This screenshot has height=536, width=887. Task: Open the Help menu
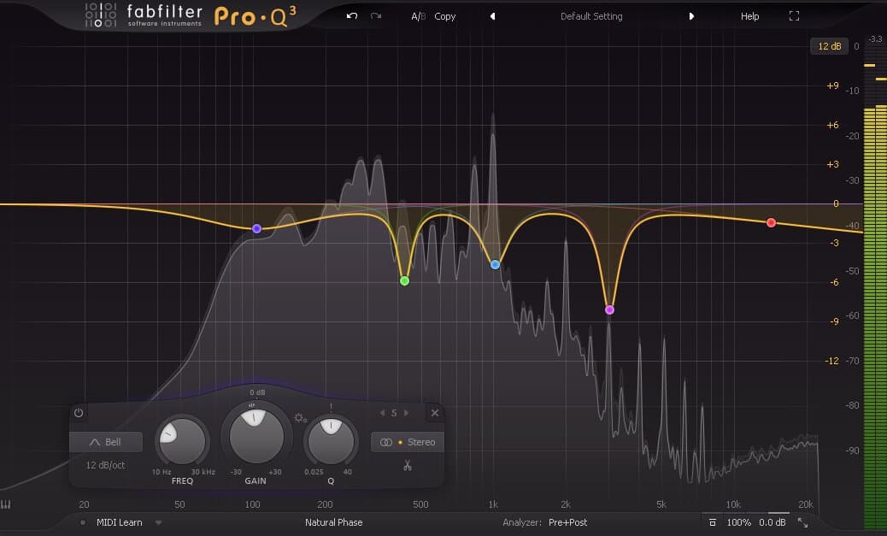pyautogui.click(x=749, y=16)
